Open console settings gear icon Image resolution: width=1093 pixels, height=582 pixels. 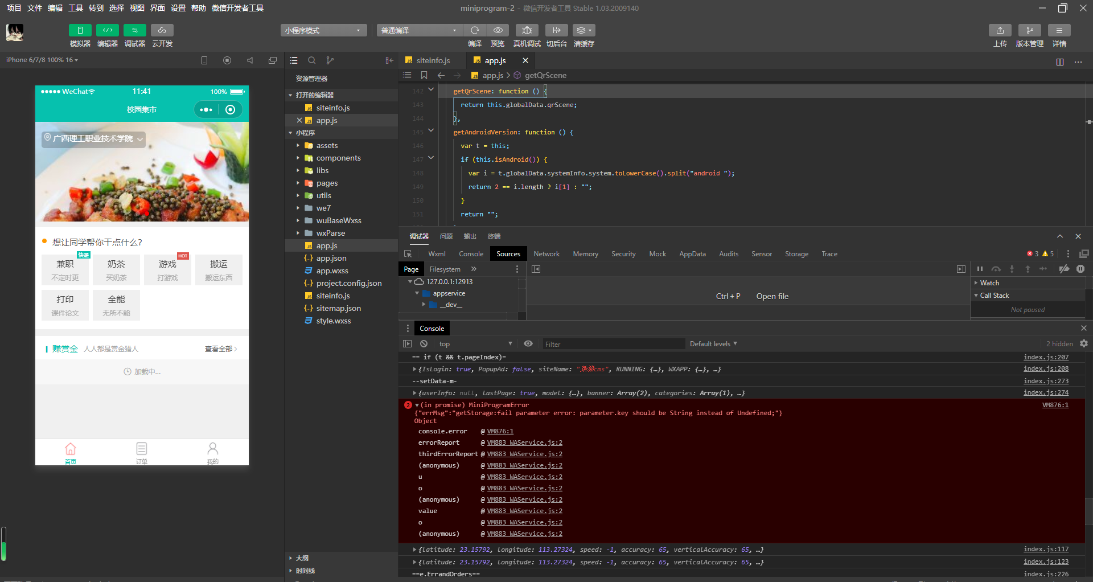coord(1084,343)
